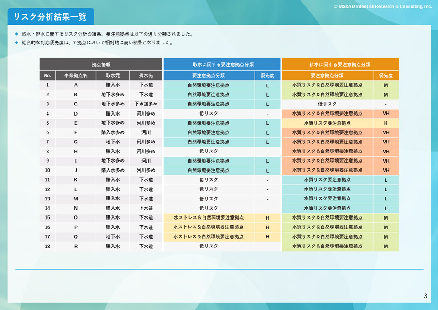438x310 pixels.
Task: Click 購入水多め in row F
Action: 113,132
